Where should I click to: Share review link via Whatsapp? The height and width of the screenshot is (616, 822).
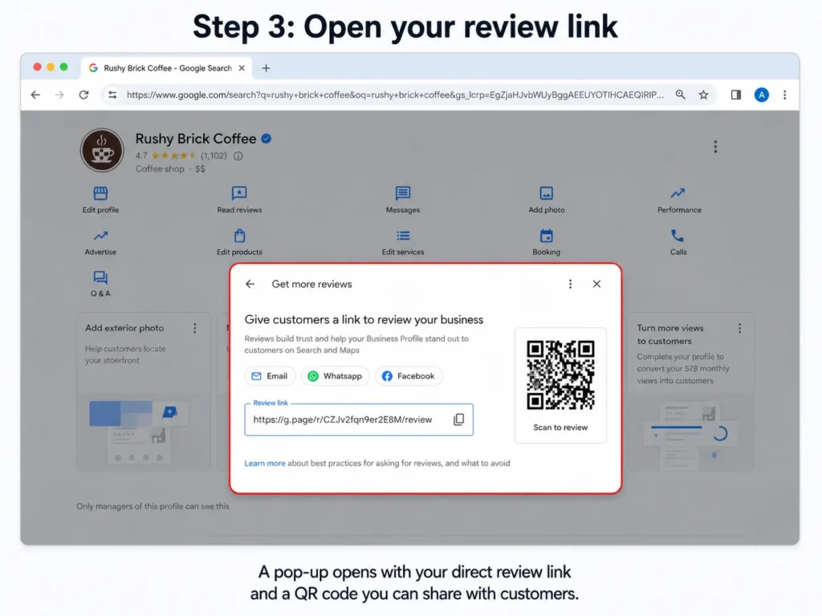pos(335,376)
